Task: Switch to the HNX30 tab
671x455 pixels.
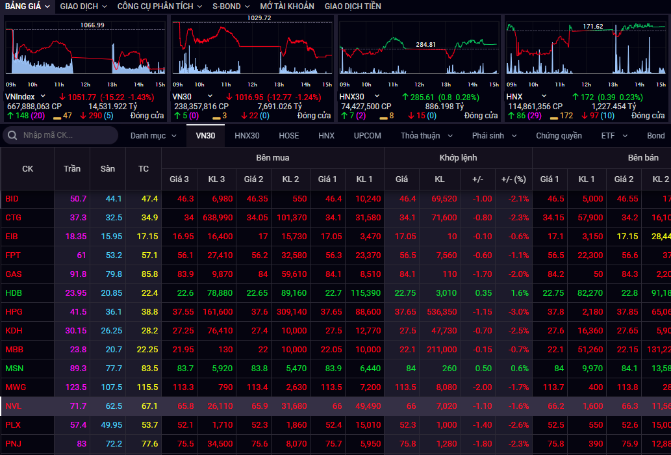Action: coord(247,136)
